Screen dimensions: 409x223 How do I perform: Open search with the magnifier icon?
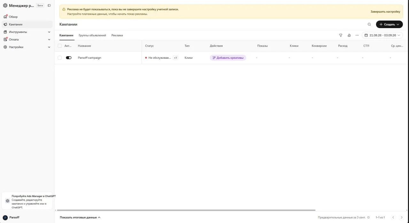pos(369,24)
